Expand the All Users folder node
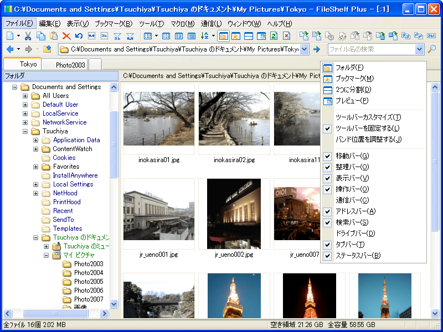 [x=25, y=96]
